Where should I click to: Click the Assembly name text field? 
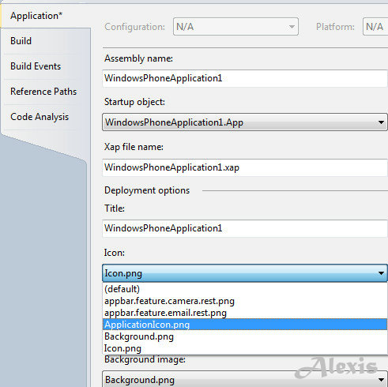click(x=245, y=78)
